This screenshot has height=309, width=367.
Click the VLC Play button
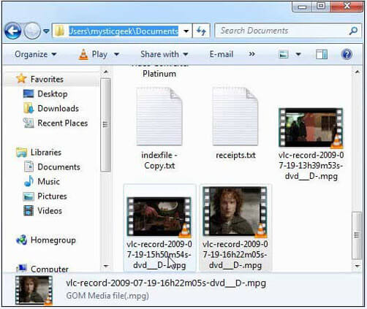[x=94, y=54]
